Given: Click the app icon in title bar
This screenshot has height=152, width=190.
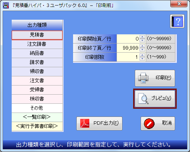Looking at the screenshot, I should point(6,5).
